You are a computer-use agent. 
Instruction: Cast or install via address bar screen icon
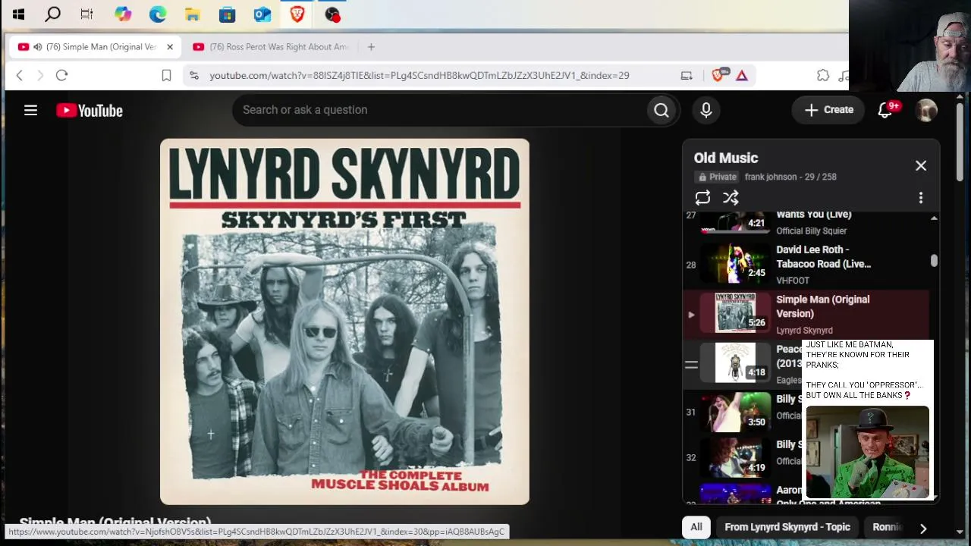pos(687,75)
